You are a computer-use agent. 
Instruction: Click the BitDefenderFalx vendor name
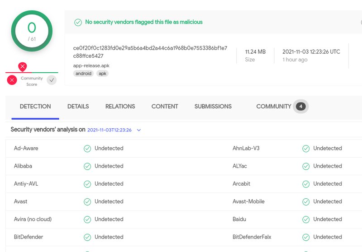coord(252,237)
